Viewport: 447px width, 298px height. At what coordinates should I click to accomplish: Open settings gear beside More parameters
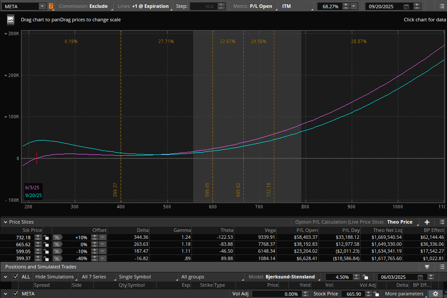pyautogui.click(x=435, y=294)
